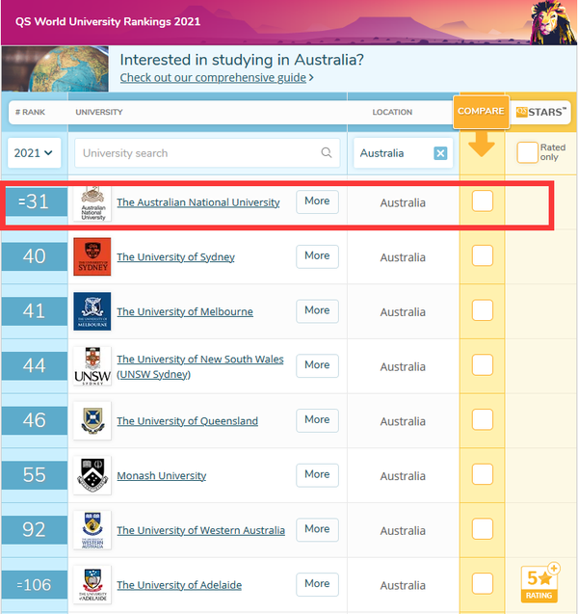
Task: Click the =106 rank cell
Action: click(35, 585)
